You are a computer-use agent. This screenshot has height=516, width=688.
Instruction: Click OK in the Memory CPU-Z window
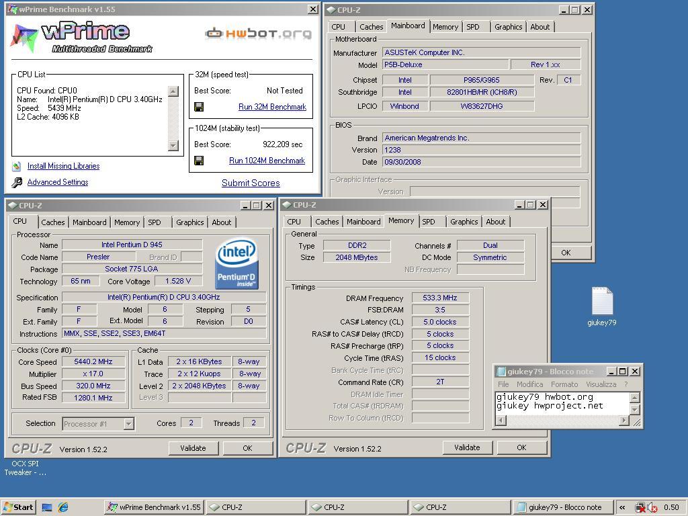[x=521, y=447]
